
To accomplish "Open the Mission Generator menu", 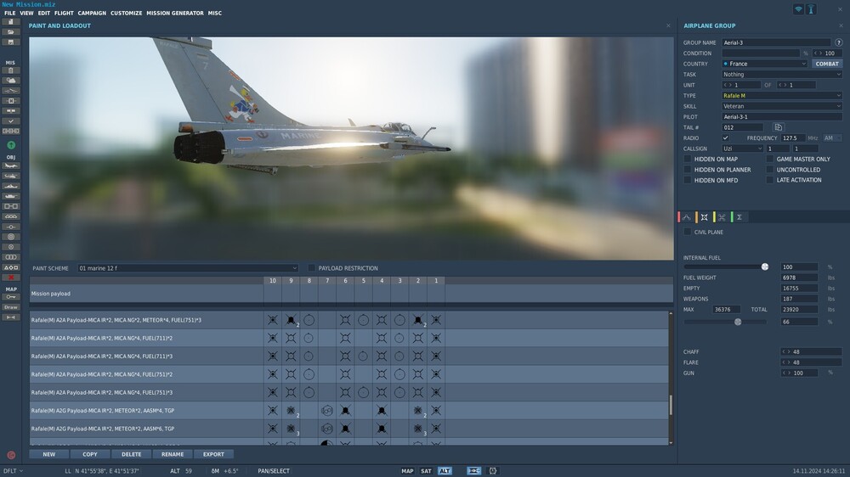I will pos(175,13).
